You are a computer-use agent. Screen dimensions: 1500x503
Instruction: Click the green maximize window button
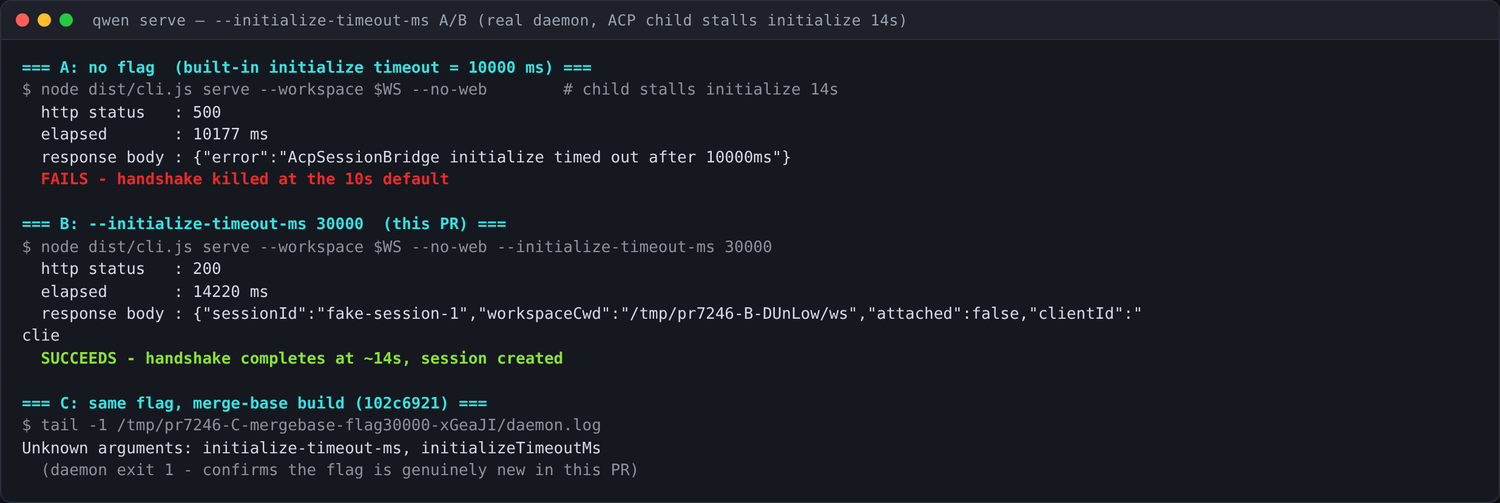click(66, 20)
